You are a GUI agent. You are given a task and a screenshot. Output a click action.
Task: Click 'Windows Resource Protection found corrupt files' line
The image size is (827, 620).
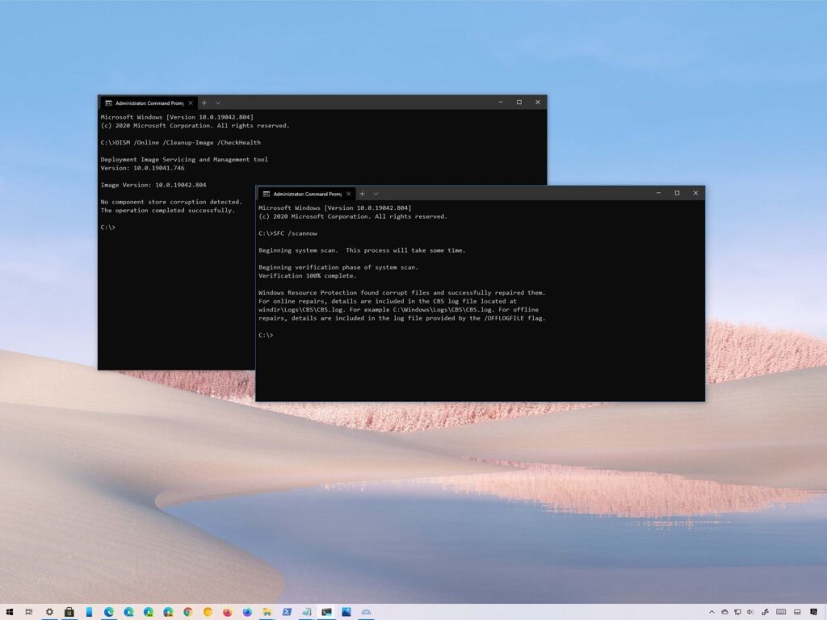402,292
